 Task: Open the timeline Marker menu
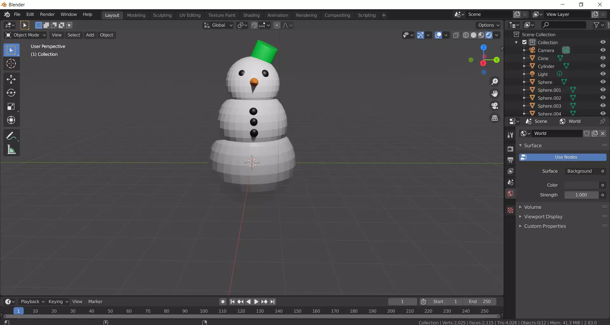pyautogui.click(x=95, y=302)
